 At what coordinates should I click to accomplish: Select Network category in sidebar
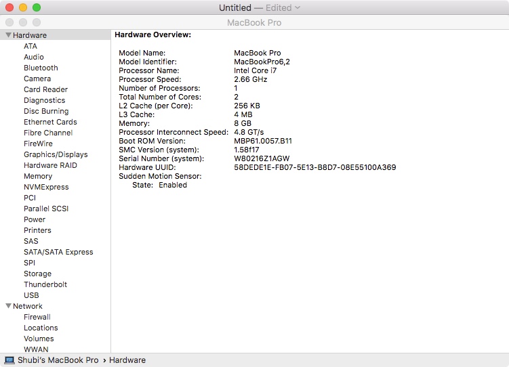(28, 306)
